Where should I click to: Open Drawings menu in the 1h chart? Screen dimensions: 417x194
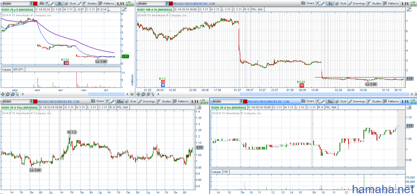point(357,3)
